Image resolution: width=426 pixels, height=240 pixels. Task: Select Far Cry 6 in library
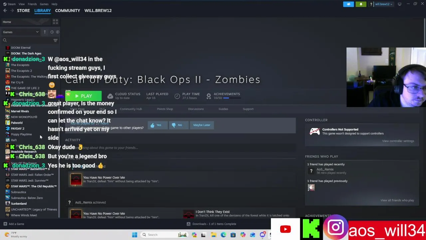point(17,82)
